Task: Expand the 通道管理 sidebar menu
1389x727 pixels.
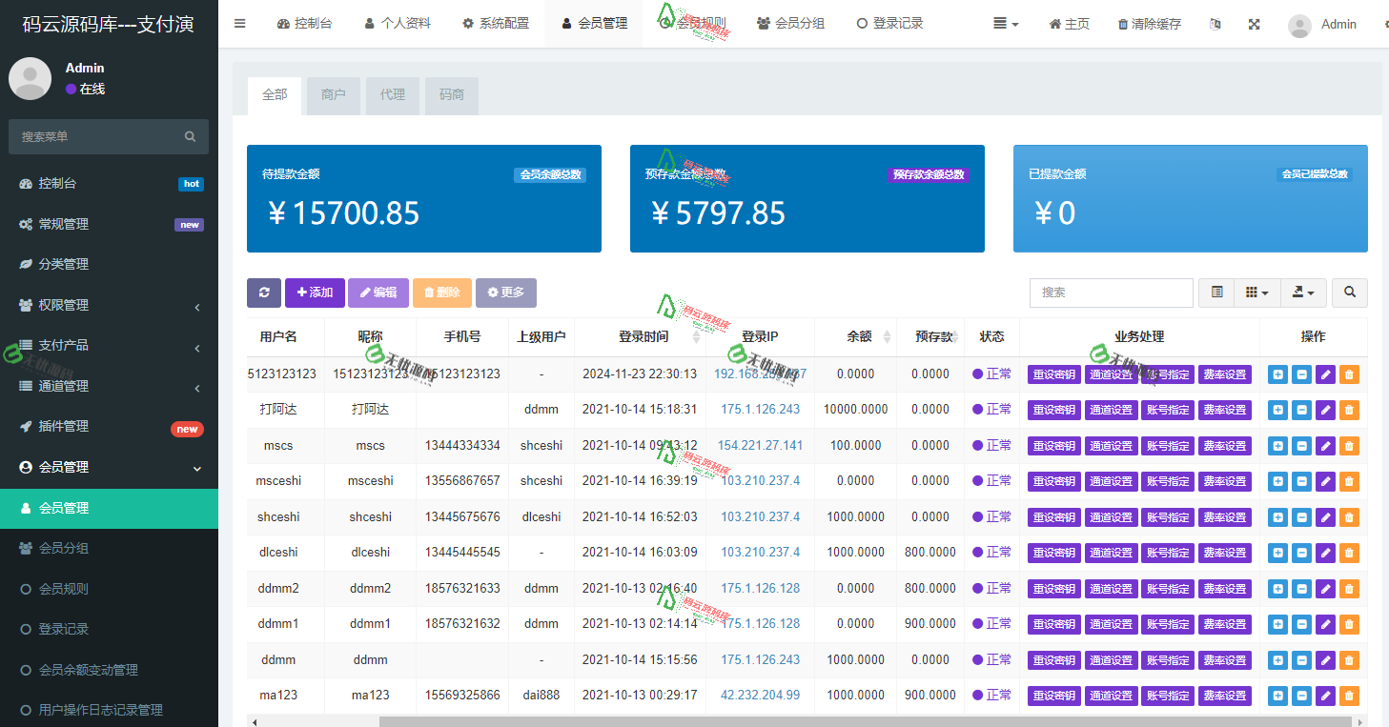Action: 95,387
